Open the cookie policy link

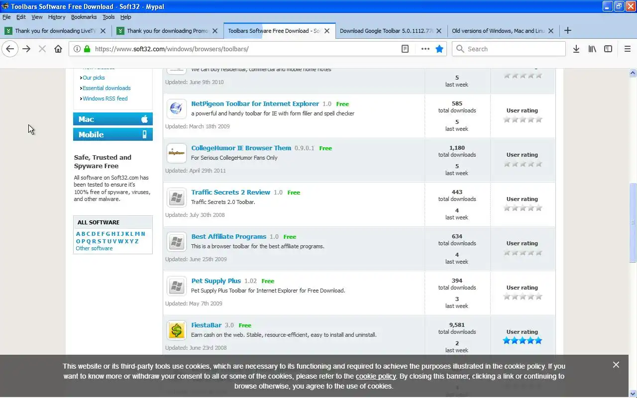[x=376, y=376]
